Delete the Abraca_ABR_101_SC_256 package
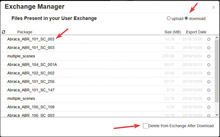The width and height of the screenshot is (220, 137). point(209,82)
